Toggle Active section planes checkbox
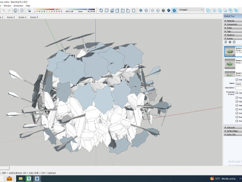Viewport: 242px width, 182px height. point(237,109)
